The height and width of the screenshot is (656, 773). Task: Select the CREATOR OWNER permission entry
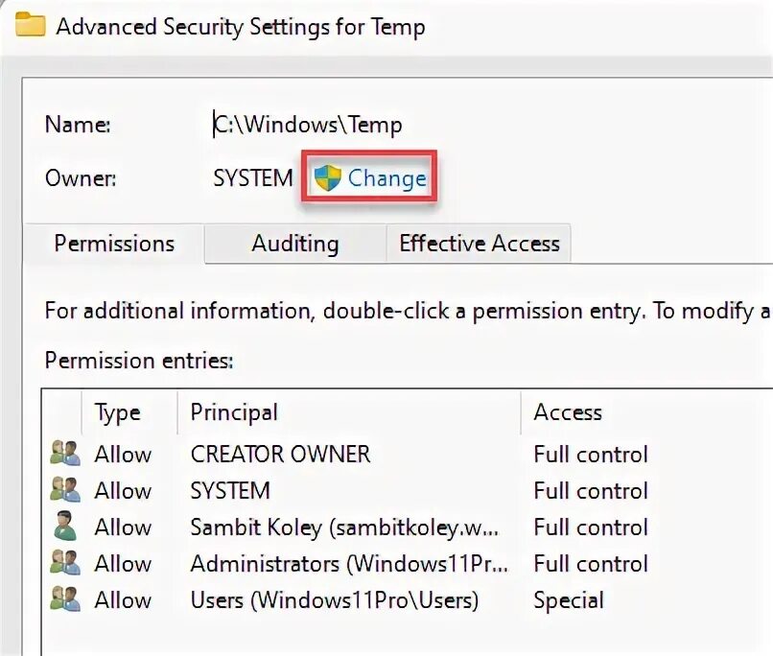point(280,455)
